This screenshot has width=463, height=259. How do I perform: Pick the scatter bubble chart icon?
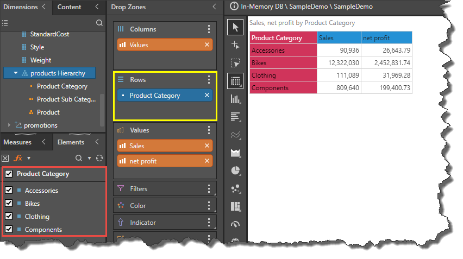click(235, 188)
